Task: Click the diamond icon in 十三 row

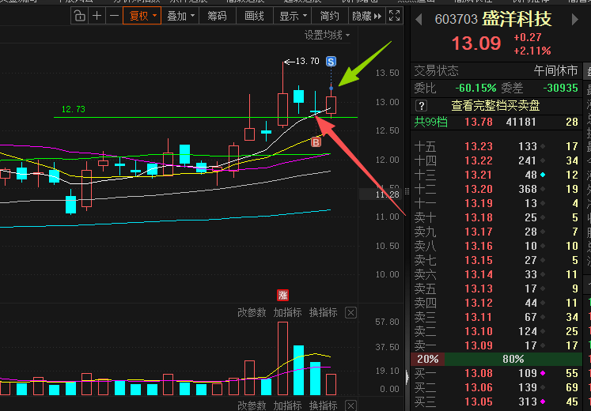Action: (543, 175)
